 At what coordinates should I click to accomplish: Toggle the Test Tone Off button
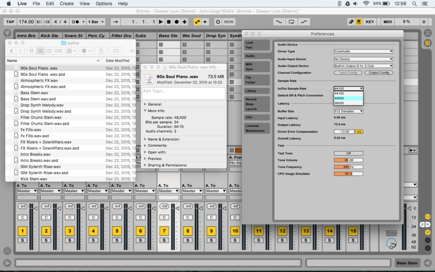(x=348, y=153)
